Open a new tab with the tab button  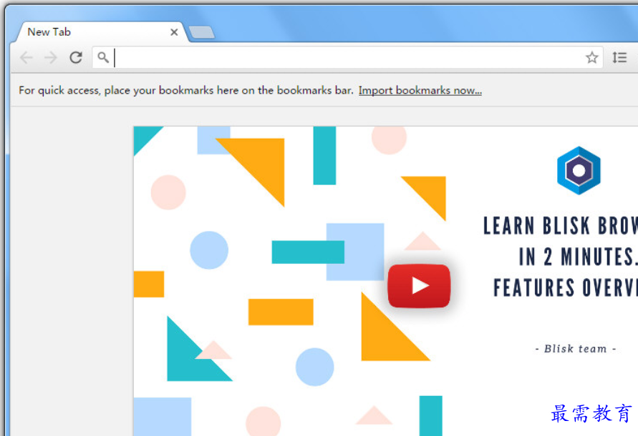[x=201, y=32]
